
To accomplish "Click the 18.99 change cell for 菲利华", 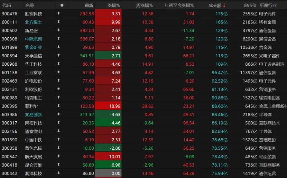I will (108, 106).
